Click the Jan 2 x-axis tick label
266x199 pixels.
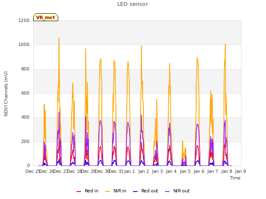pyautogui.click(x=143, y=171)
